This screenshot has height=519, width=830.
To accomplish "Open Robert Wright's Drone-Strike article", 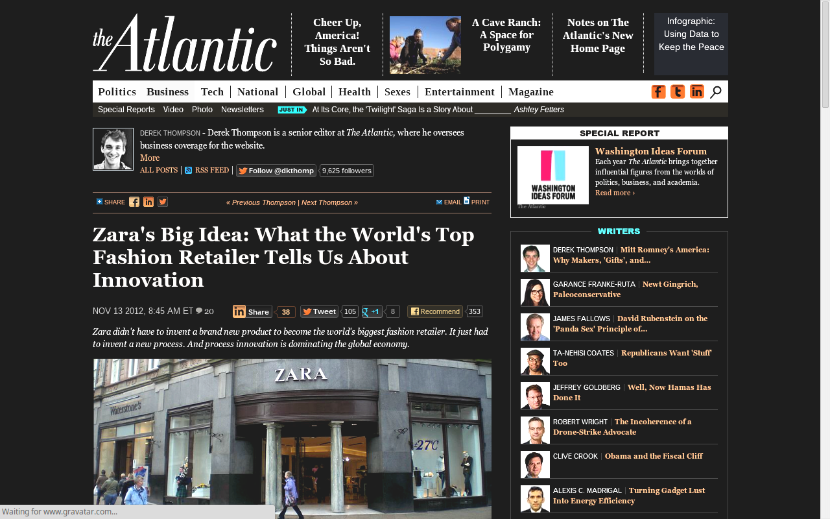I will coord(622,427).
